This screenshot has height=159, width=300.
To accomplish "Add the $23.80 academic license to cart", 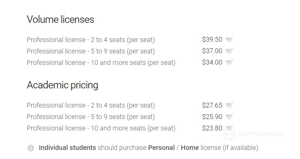I will click(229, 128).
